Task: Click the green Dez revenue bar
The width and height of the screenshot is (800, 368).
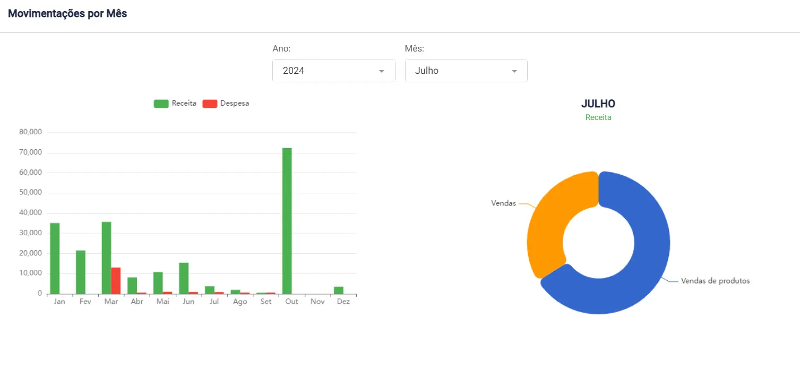Action: coord(339,290)
